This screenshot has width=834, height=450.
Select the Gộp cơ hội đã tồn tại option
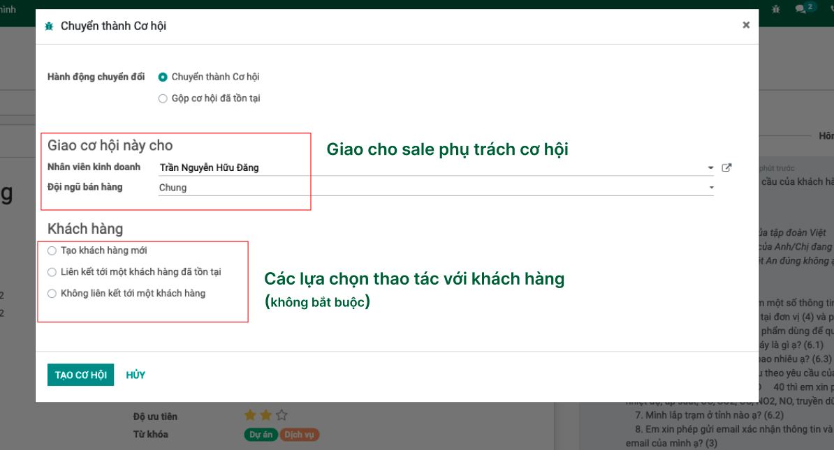tap(163, 98)
